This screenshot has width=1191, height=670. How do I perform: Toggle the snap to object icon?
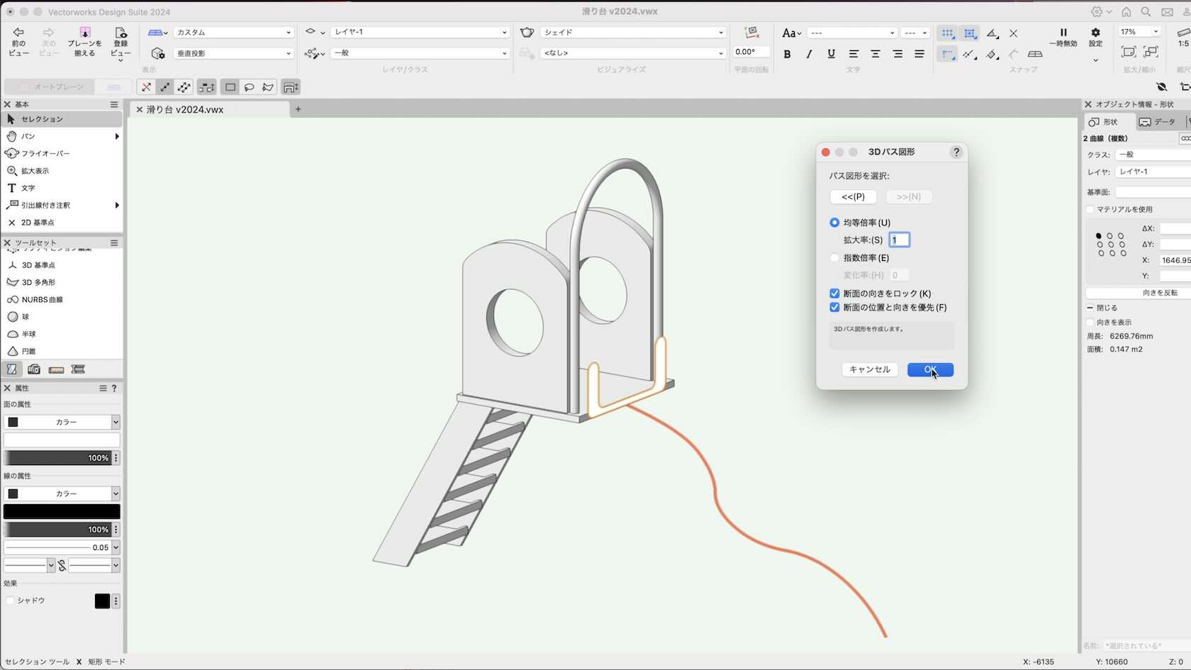(x=969, y=33)
